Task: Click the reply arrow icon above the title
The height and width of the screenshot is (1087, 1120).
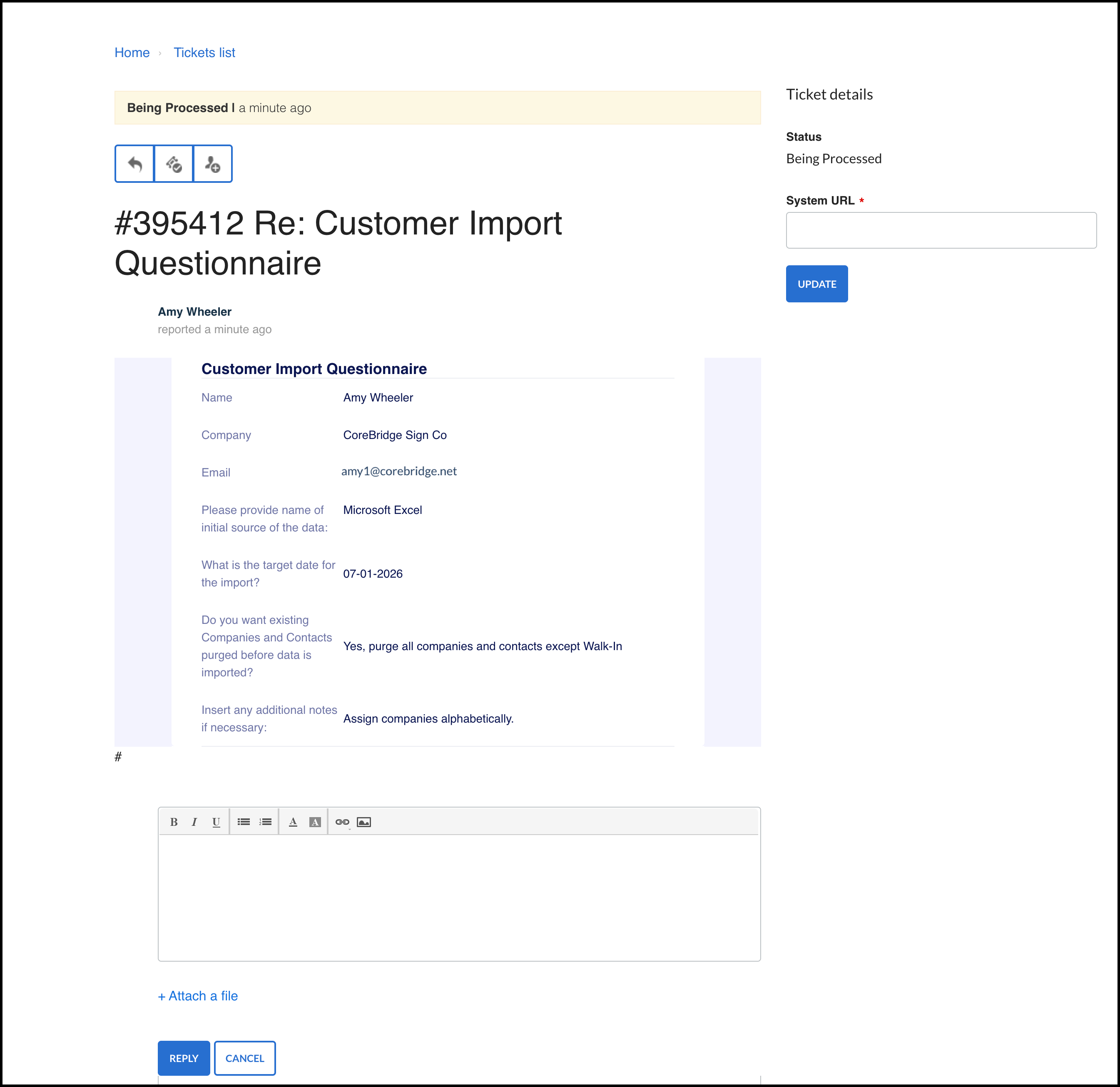Action: 135,164
